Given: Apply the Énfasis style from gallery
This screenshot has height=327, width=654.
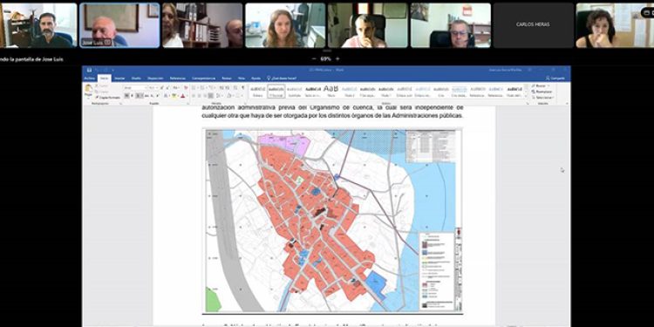Looking at the screenshot, I should coord(257,92).
